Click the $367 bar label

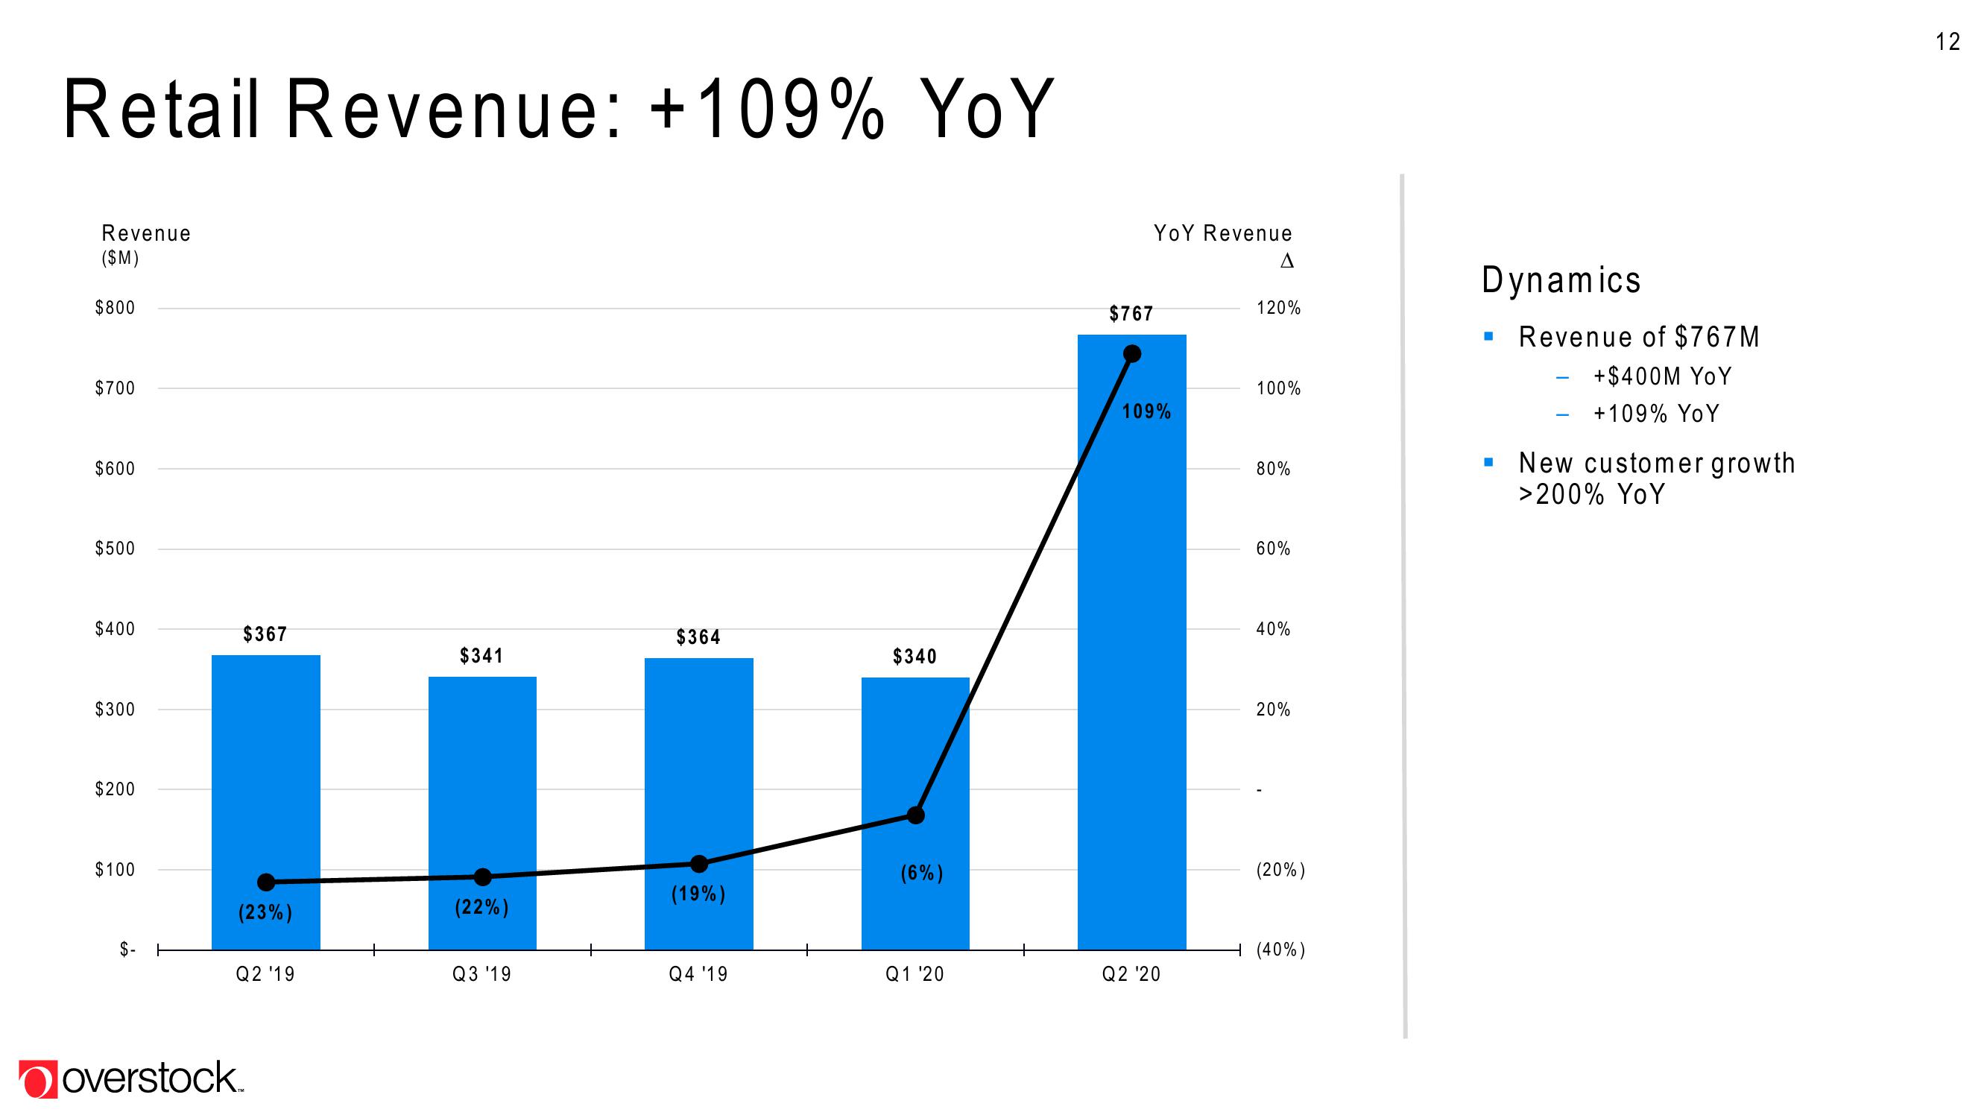click(x=265, y=634)
